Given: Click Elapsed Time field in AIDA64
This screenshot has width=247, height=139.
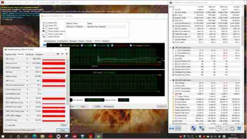Looking at the screenshot, I should [123, 100].
